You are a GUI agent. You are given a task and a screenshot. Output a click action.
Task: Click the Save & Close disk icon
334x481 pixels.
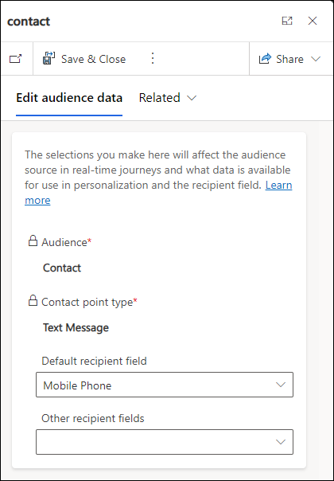pos(49,58)
